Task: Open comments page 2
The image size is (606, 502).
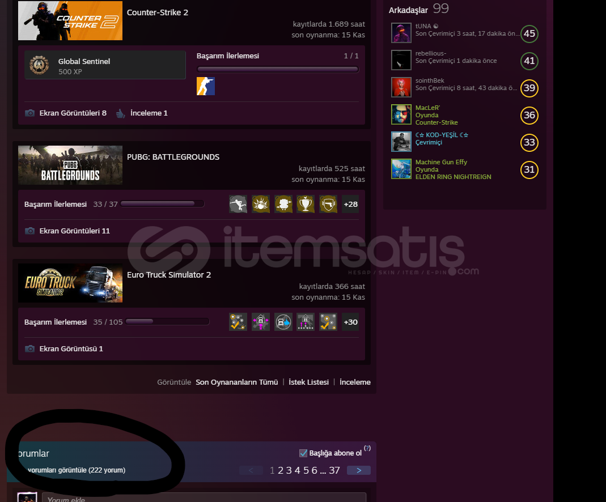Action: coord(281,470)
